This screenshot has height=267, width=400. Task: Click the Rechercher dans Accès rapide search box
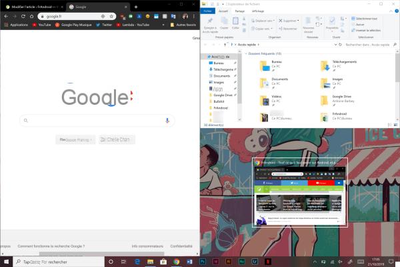(x=369, y=45)
